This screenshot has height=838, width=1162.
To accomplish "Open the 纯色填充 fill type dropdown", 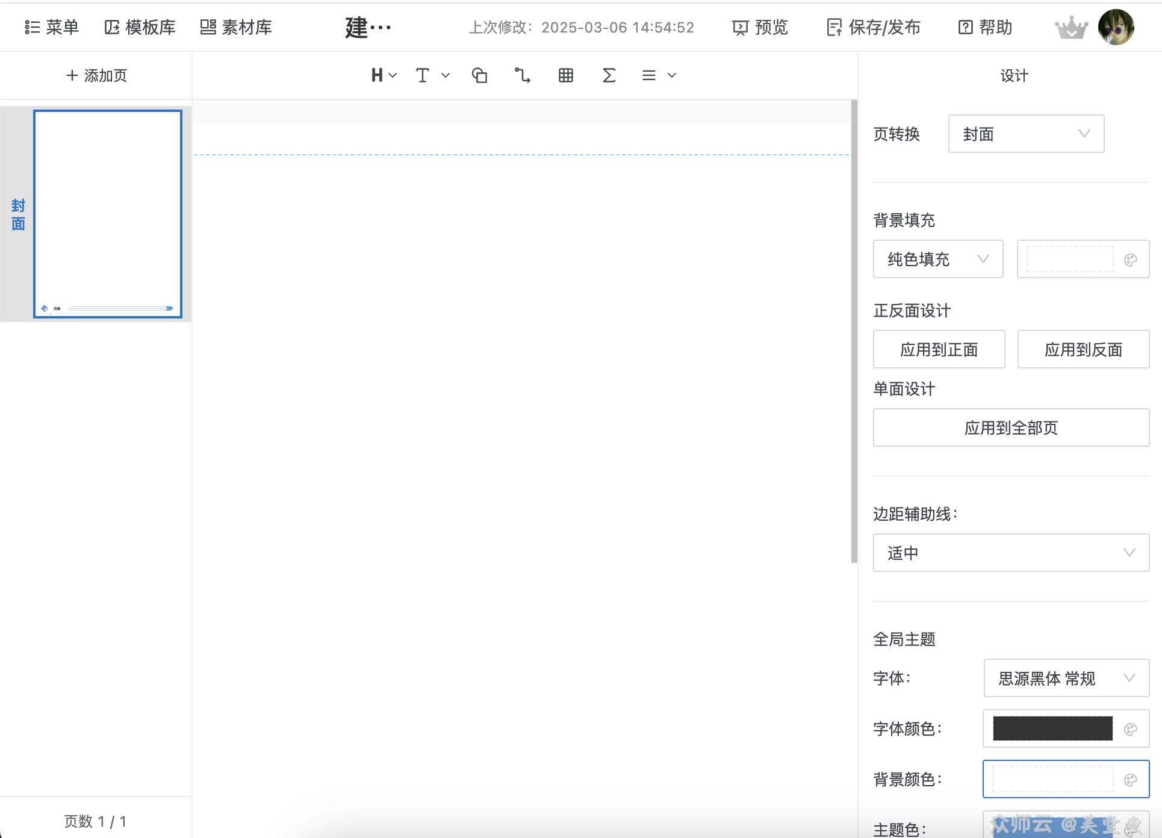I will pos(938,259).
